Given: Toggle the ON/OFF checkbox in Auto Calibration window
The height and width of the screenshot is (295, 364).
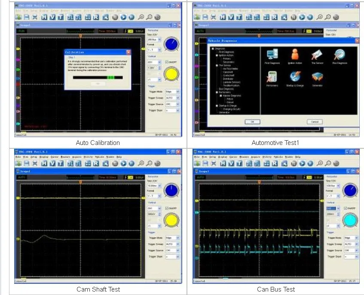Looking at the screenshot, I should coord(167,62).
